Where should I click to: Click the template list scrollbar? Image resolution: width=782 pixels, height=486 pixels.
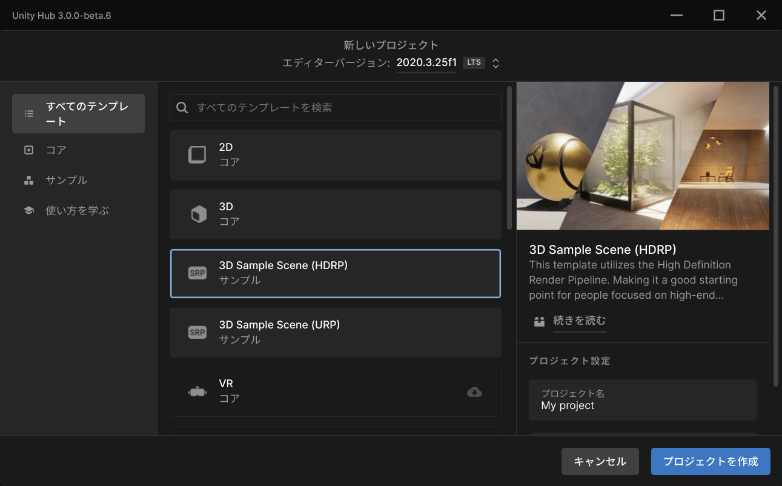click(509, 158)
